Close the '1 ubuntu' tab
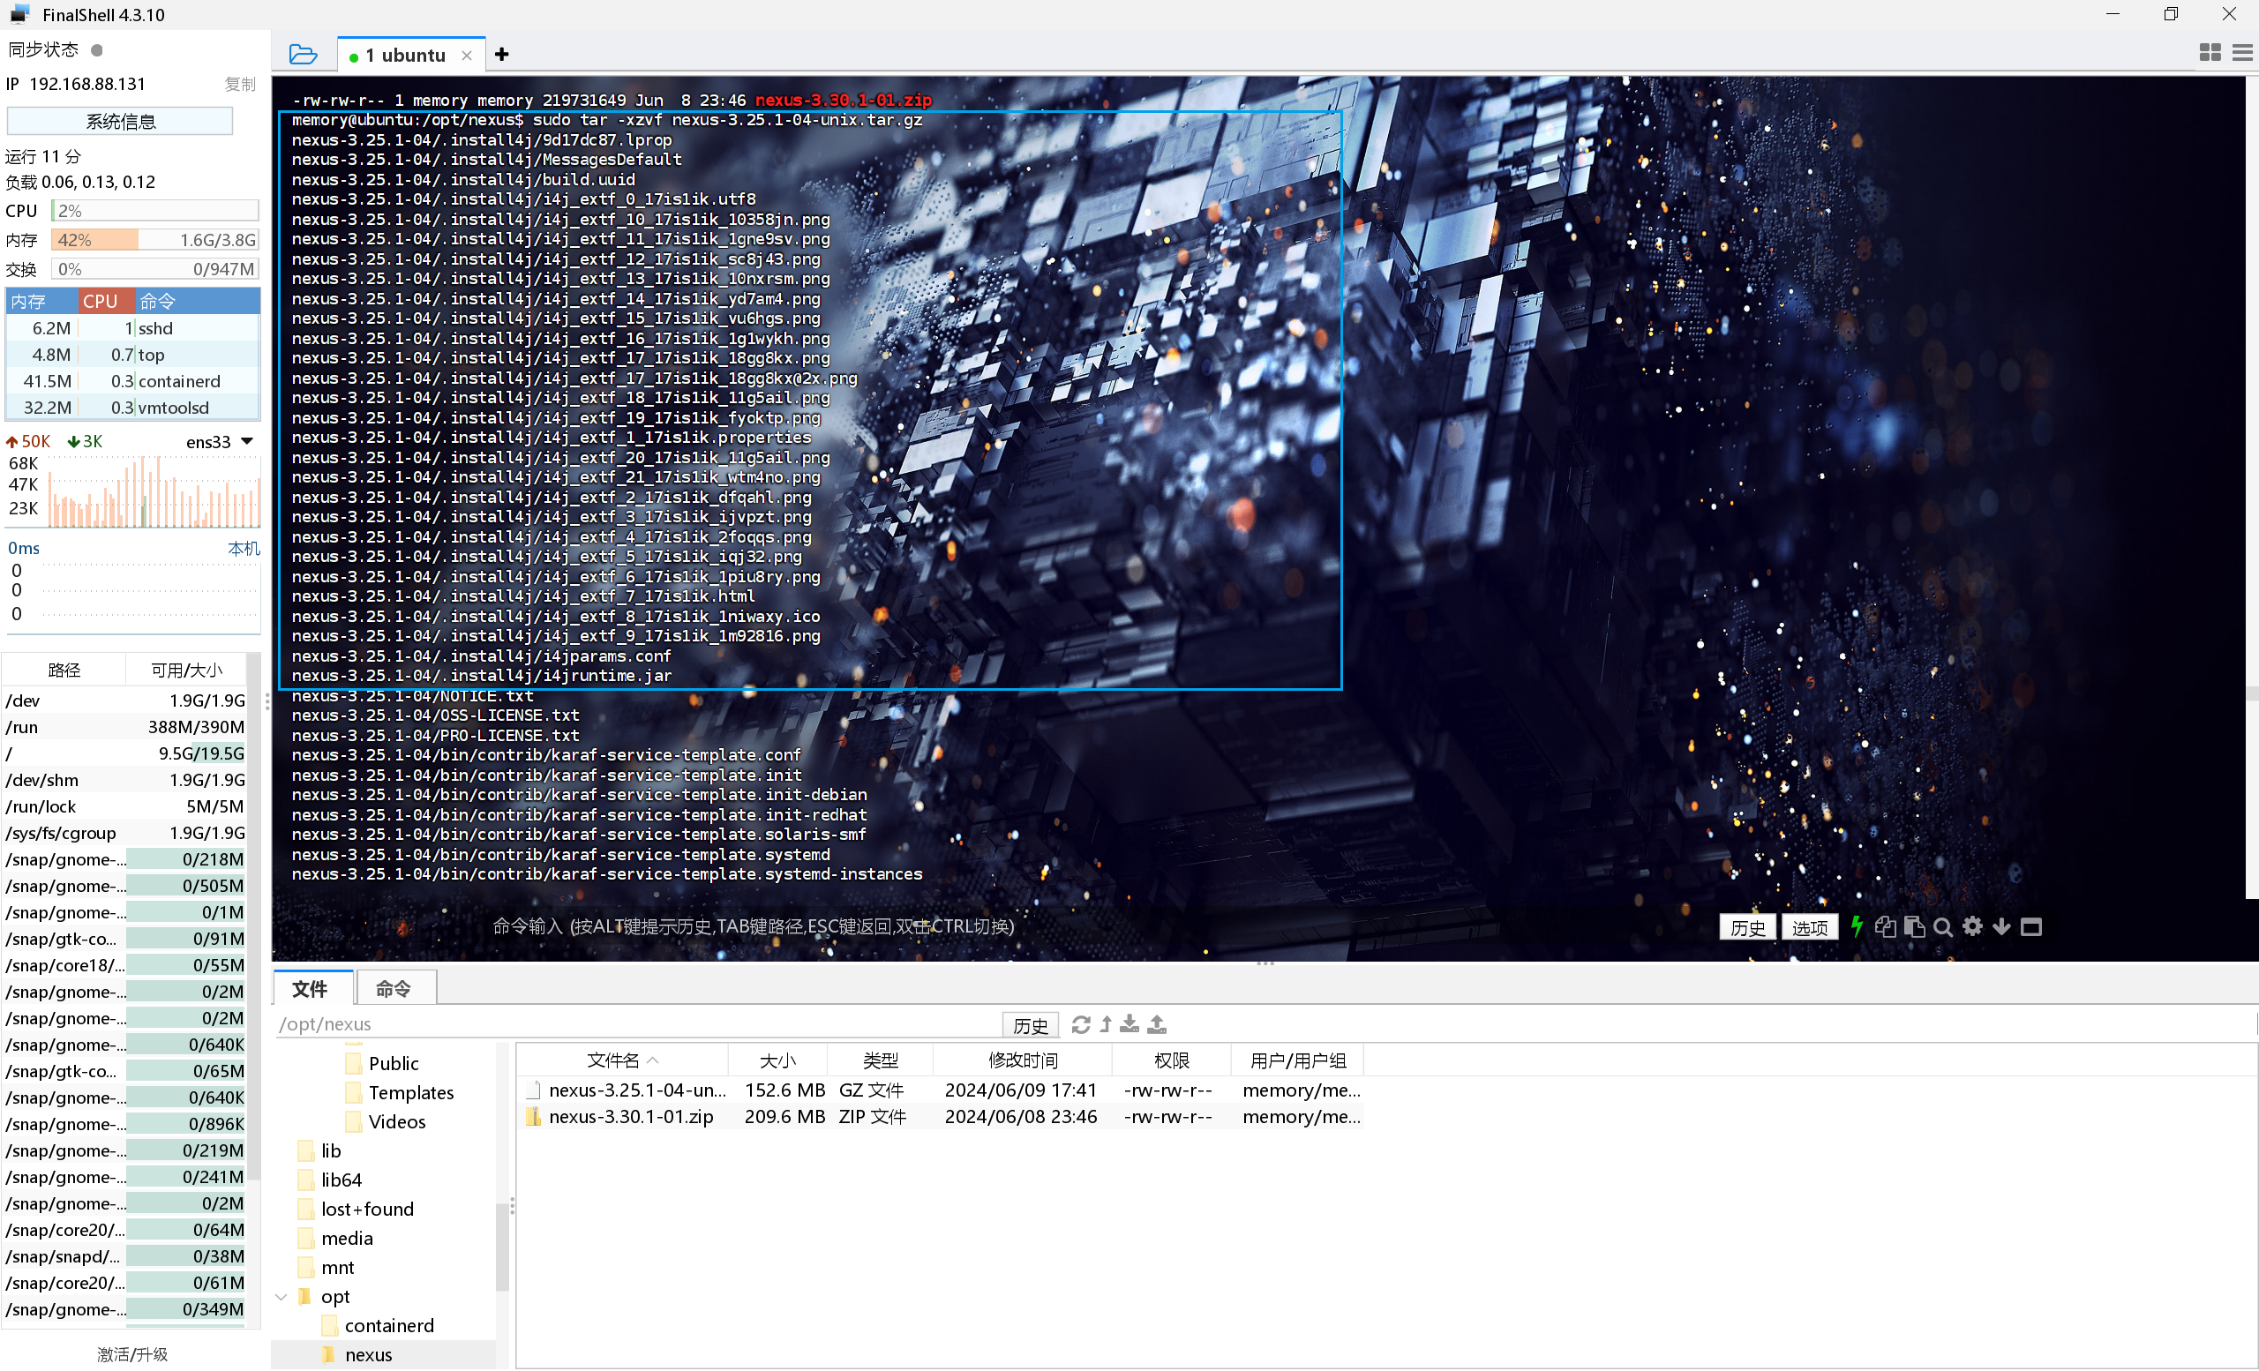 [x=467, y=56]
